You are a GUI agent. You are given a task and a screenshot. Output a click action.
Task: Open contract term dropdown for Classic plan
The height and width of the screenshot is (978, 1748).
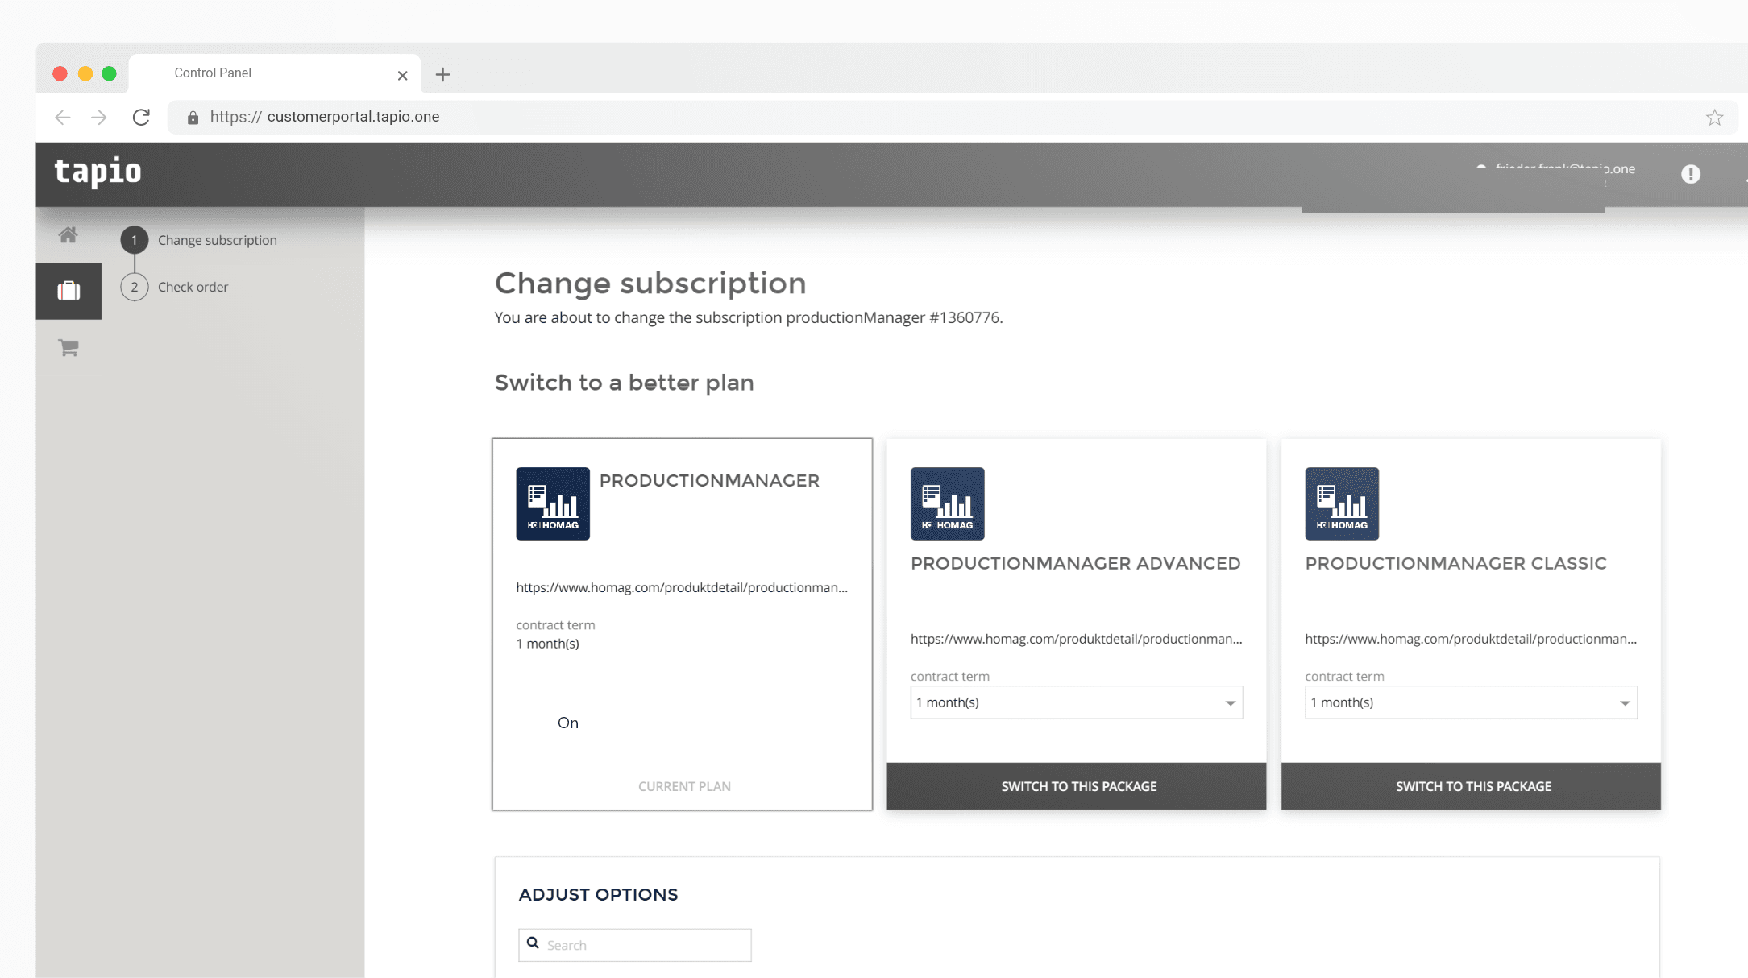coord(1471,702)
